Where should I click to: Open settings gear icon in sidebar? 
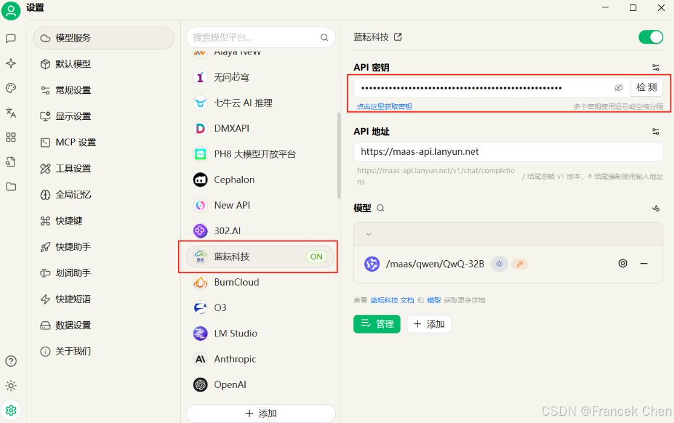(11, 410)
